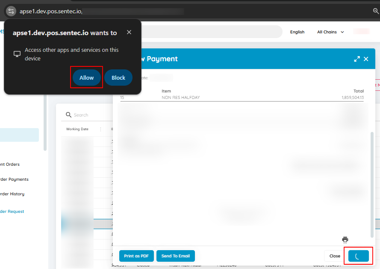380x269 pixels.
Task: Click the printer icon in payment dialog
Action: 345,240
